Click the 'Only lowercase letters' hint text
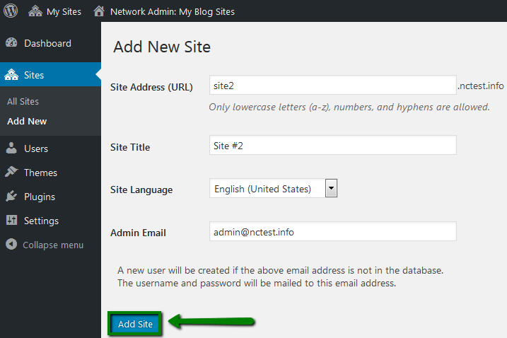The image size is (507, 338). tap(349, 107)
